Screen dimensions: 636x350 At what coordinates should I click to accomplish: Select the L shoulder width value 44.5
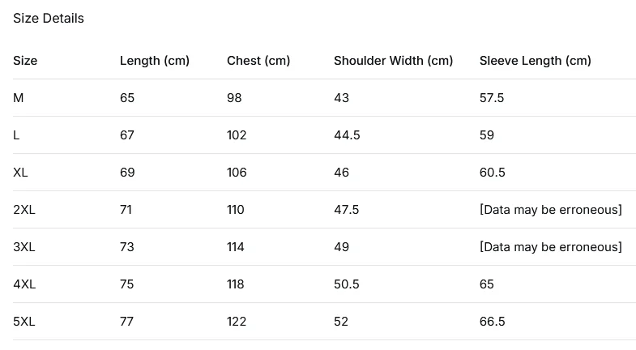point(347,135)
